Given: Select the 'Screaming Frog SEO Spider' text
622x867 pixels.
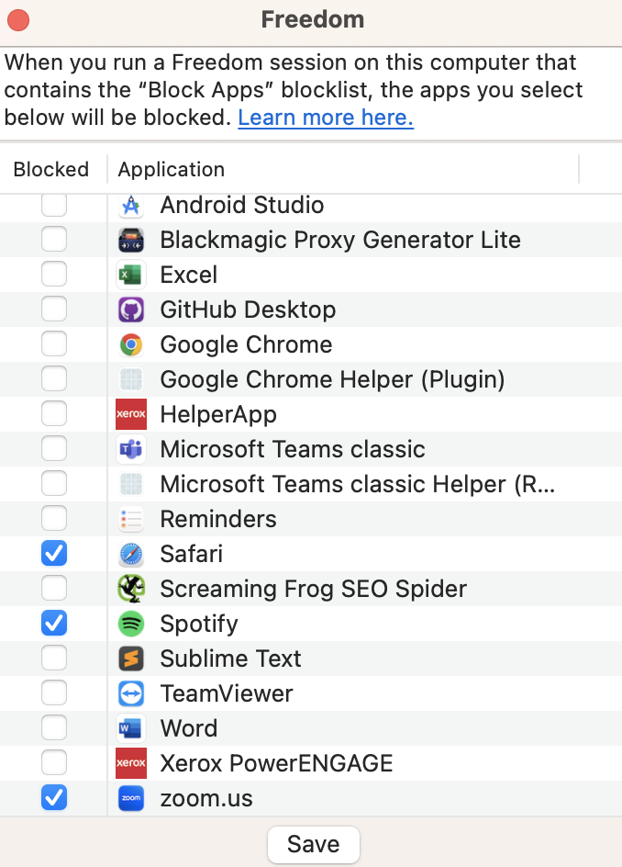Looking at the screenshot, I should coord(314,590).
